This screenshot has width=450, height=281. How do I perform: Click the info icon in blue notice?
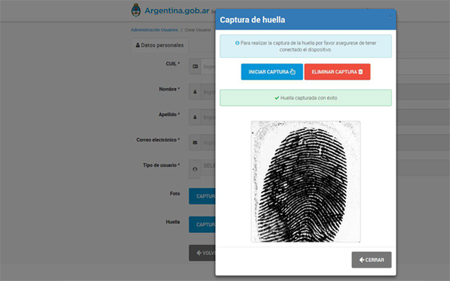click(x=237, y=43)
